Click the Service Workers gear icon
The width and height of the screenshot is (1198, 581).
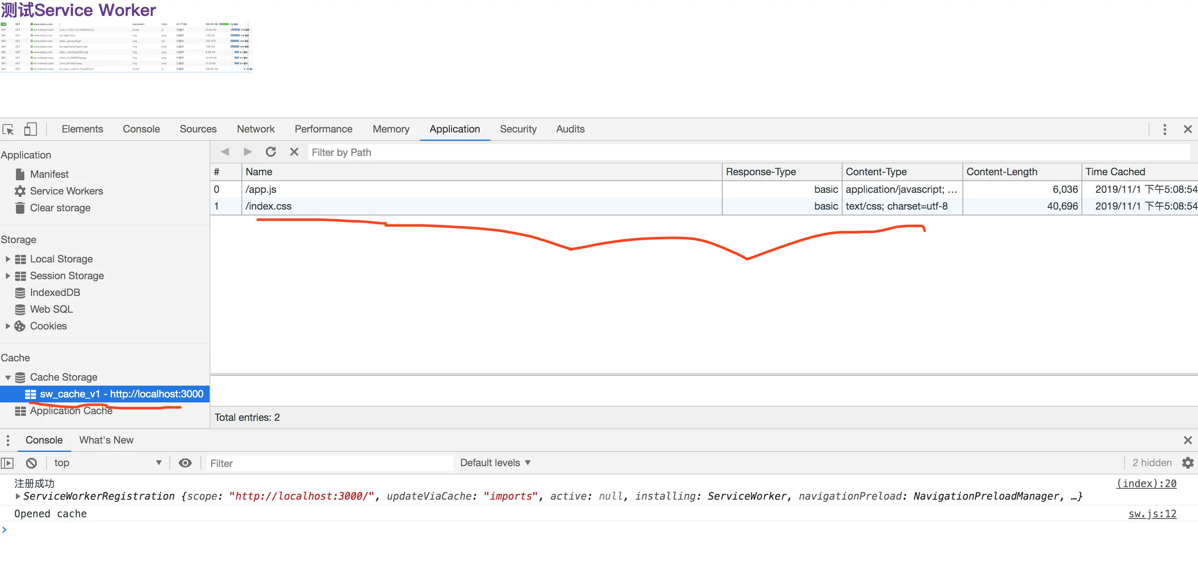click(x=20, y=191)
